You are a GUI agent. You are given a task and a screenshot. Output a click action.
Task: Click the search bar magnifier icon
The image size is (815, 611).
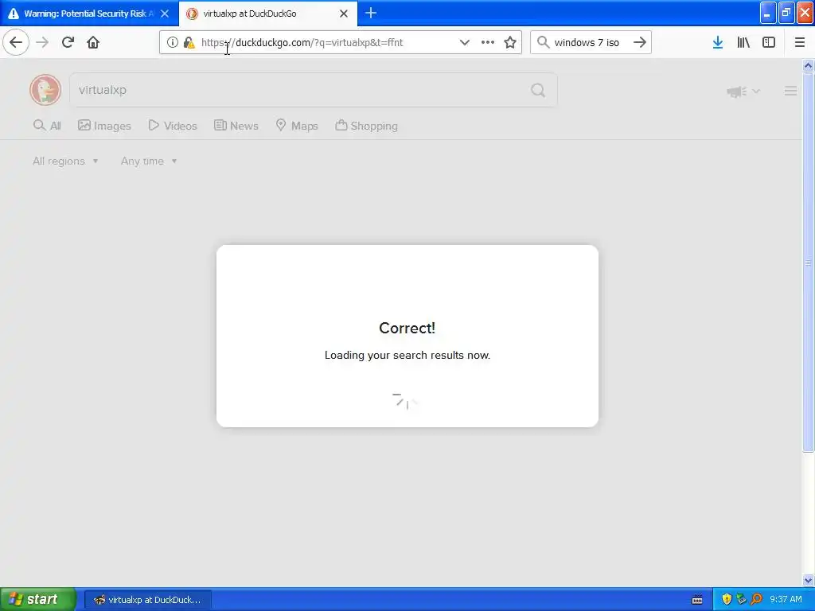pyautogui.click(x=543, y=42)
